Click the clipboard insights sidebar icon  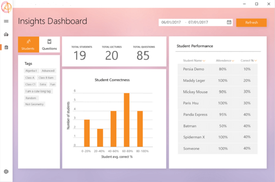6,47
